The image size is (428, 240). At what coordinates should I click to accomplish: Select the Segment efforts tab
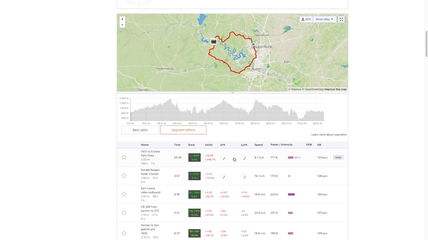(x=183, y=130)
